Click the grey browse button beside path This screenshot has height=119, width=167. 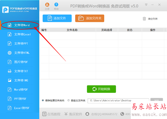point(156,99)
